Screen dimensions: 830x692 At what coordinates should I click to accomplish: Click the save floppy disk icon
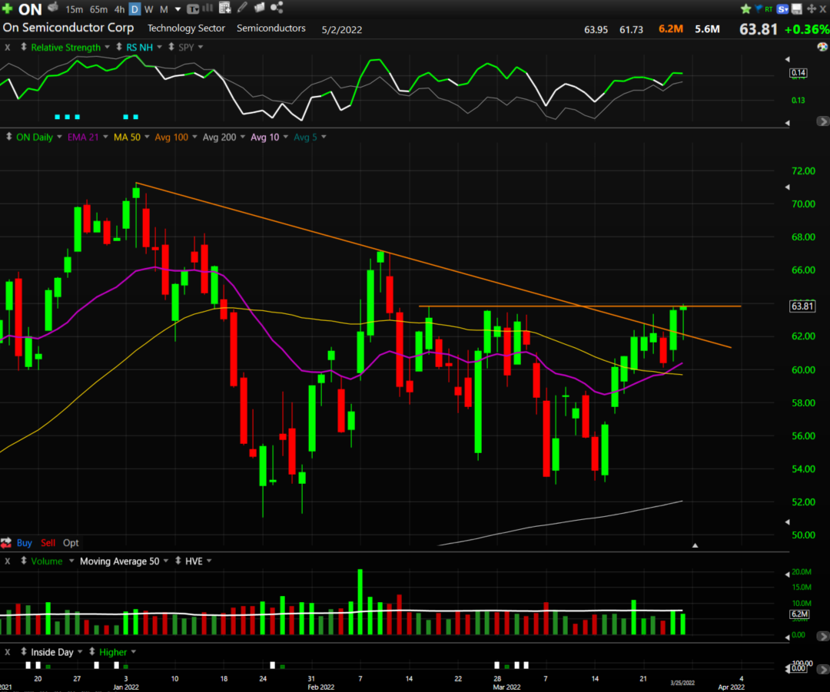[x=797, y=9]
